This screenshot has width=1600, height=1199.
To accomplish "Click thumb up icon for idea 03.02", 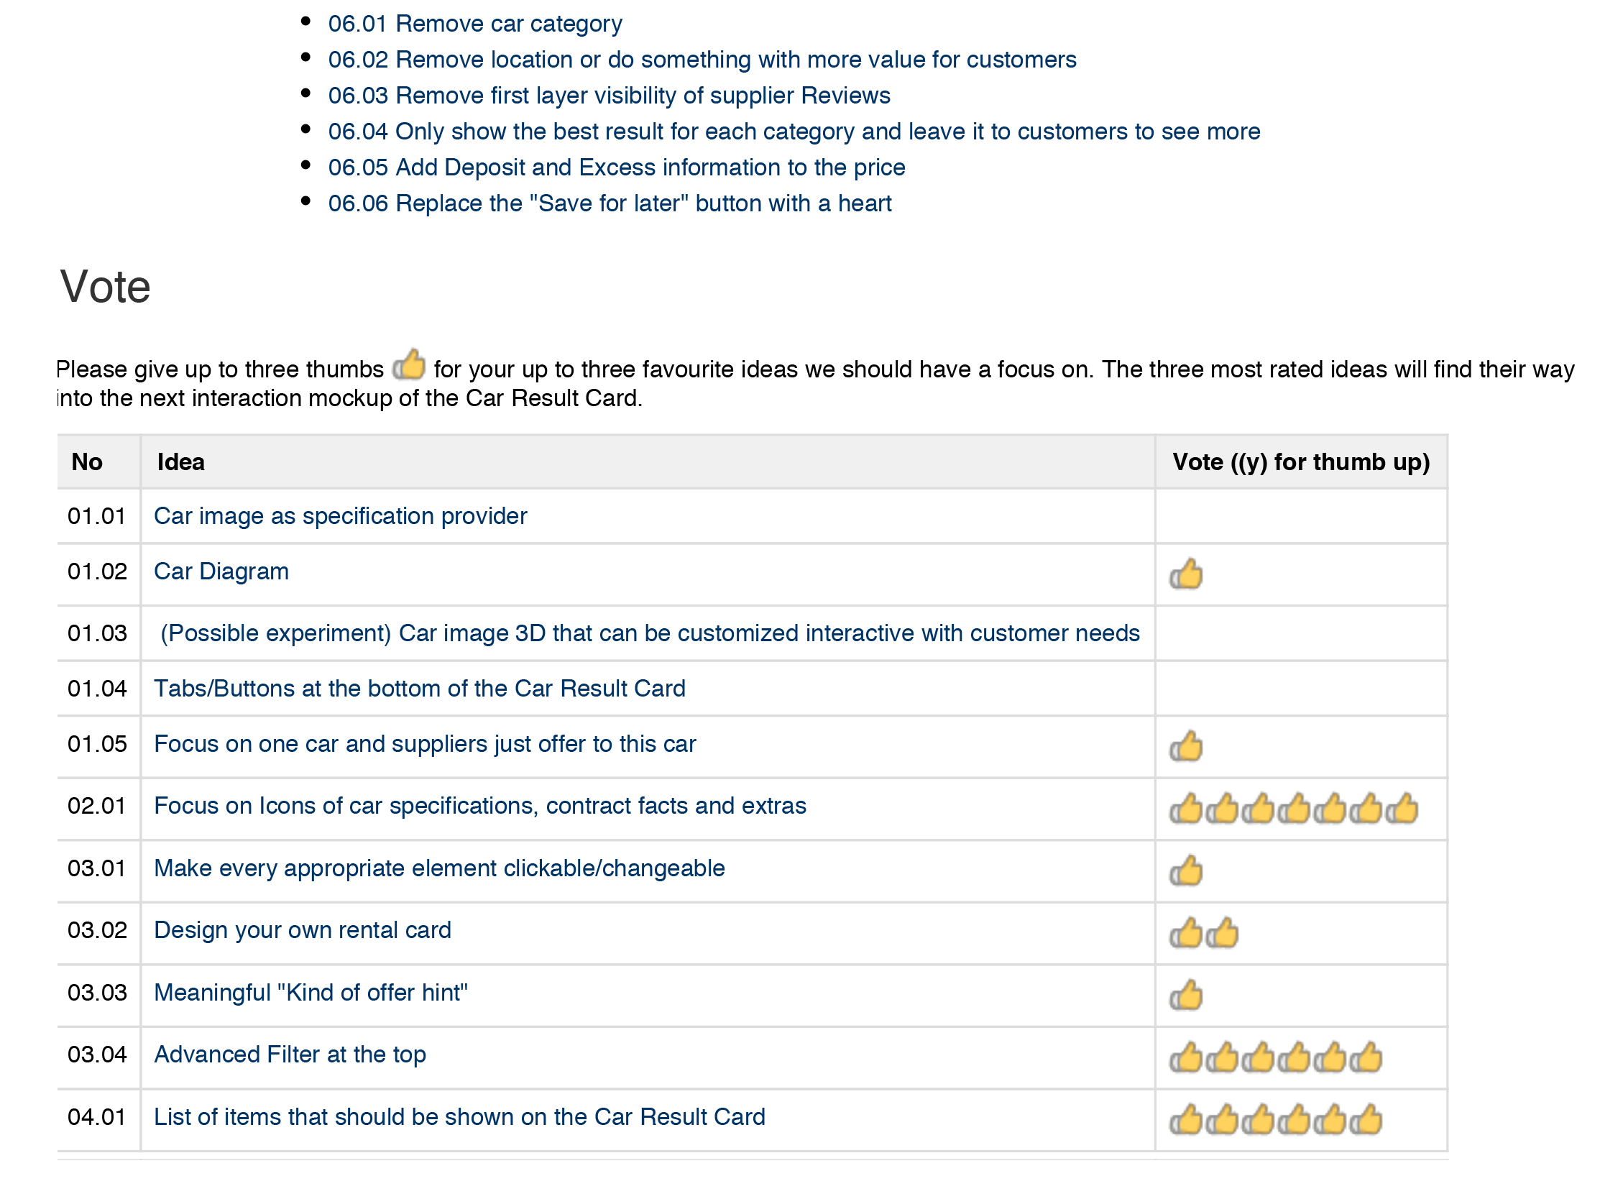I will point(1183,931).
